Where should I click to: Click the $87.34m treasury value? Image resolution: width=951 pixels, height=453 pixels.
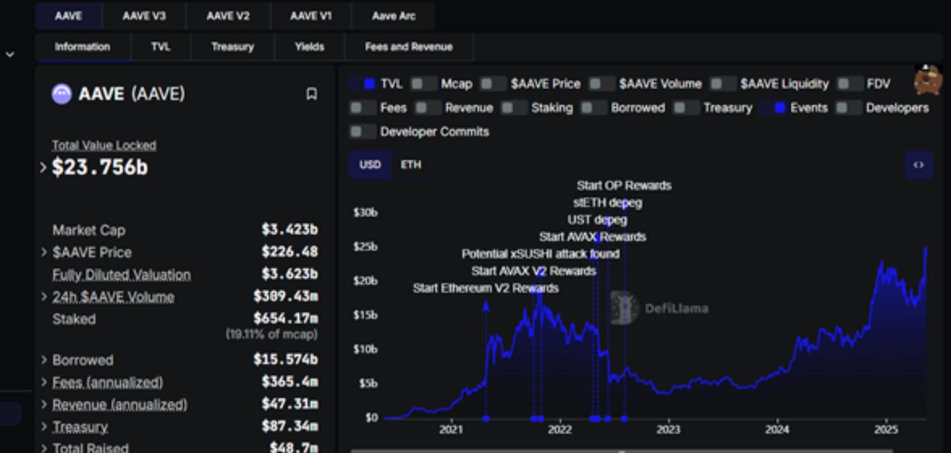(289, 427)
